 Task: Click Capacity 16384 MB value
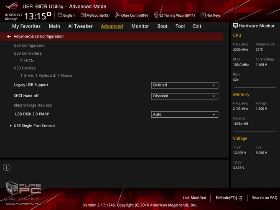click(x=241, y=124)
